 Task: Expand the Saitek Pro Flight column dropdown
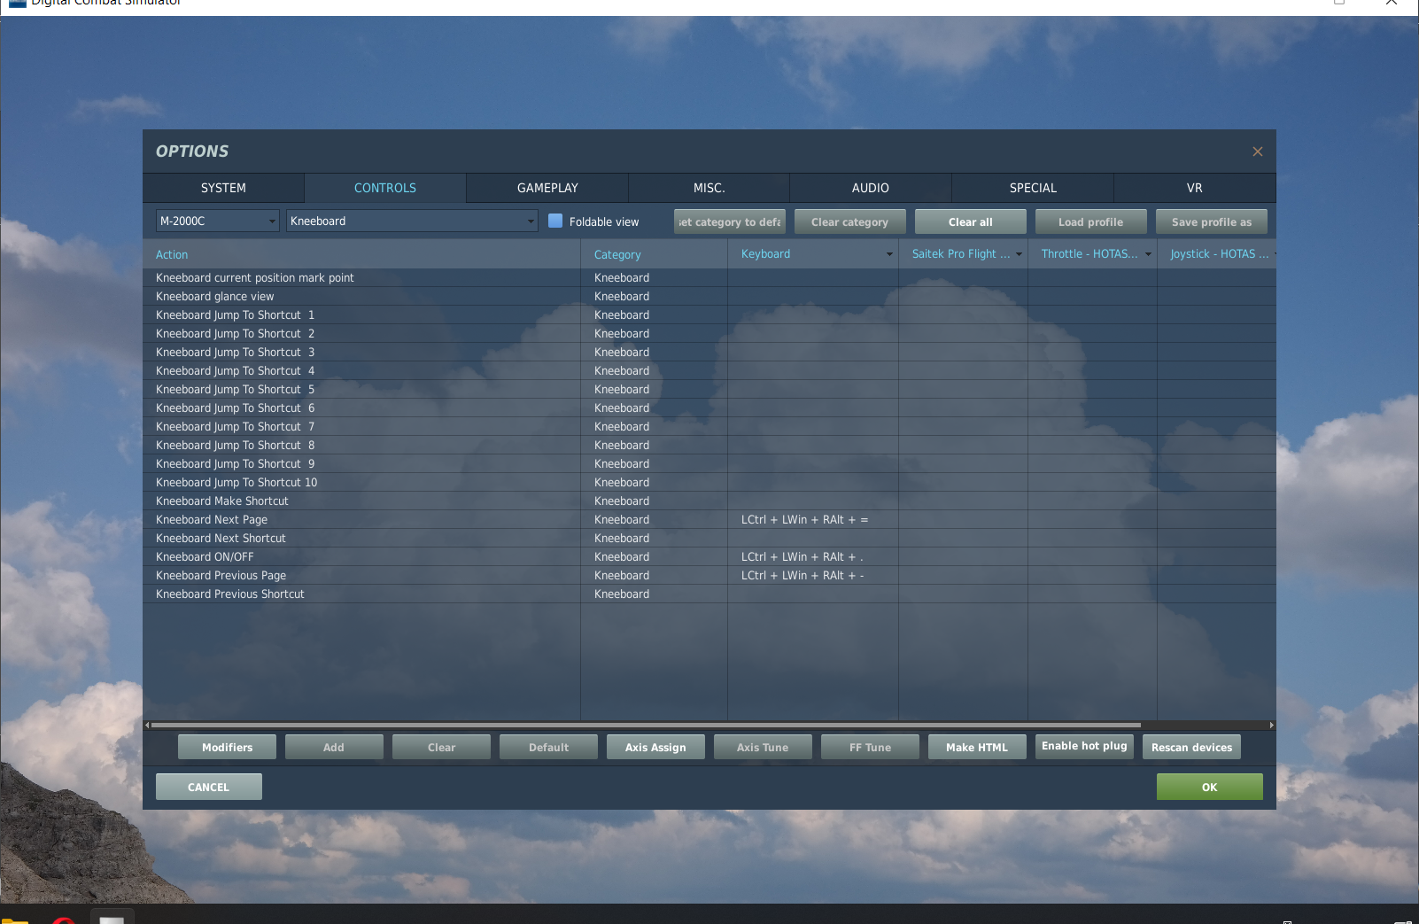(1019, 254)
